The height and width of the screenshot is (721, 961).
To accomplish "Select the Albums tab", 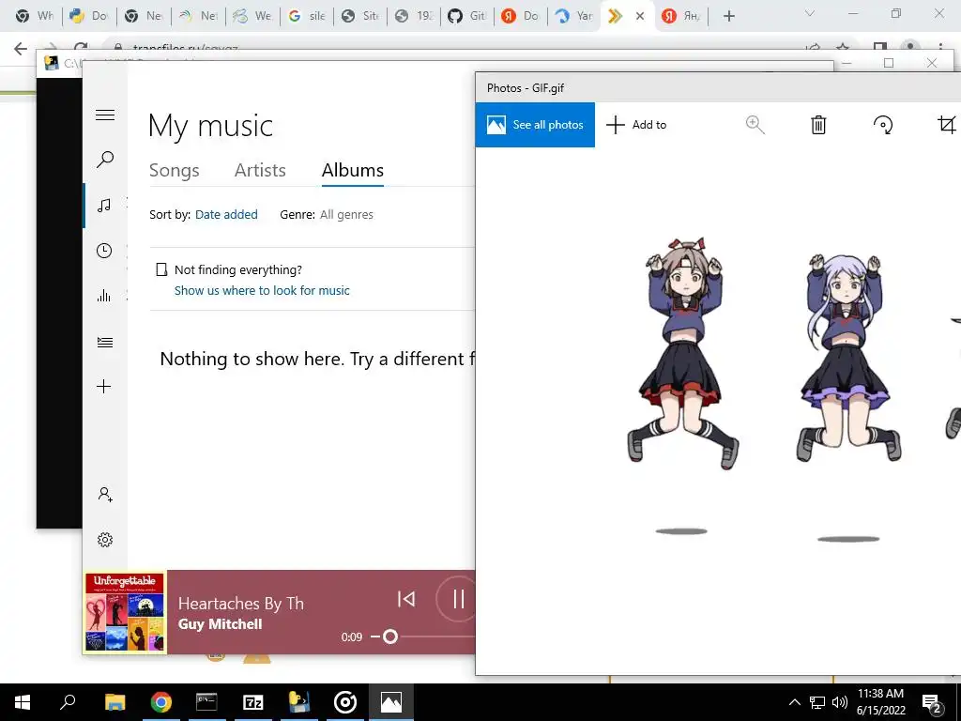I will point(353,170).
